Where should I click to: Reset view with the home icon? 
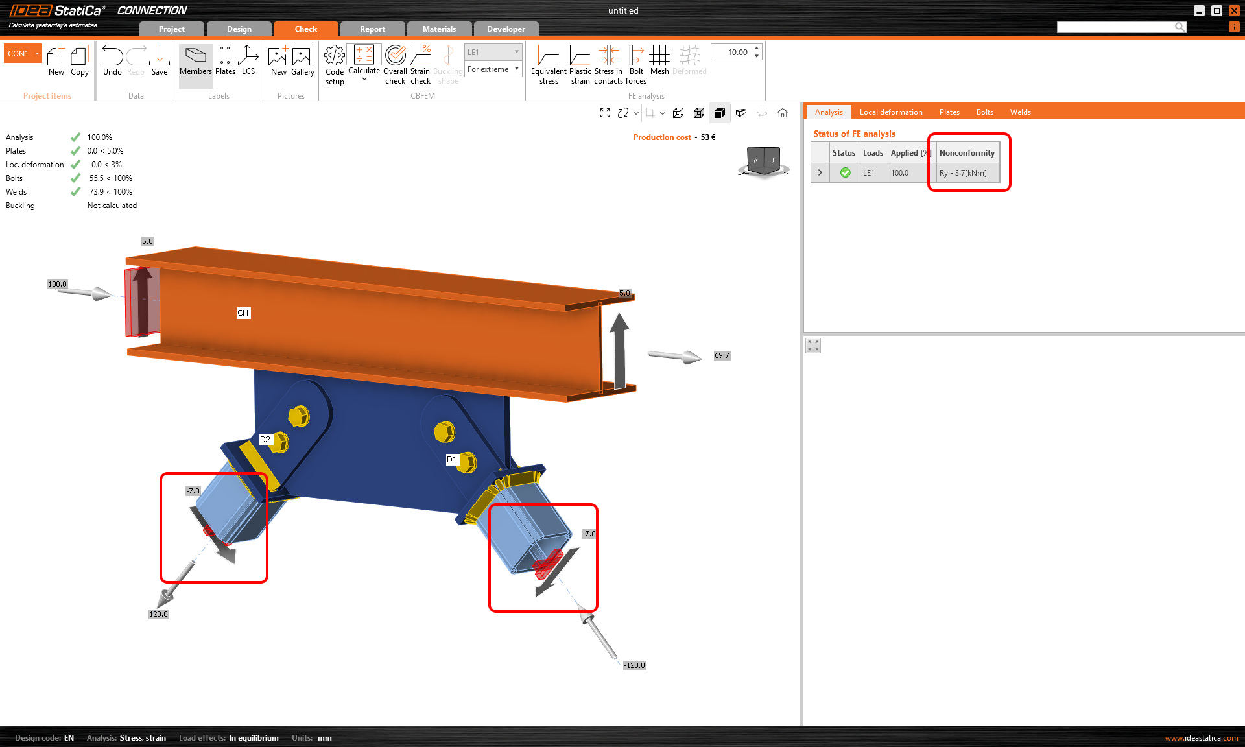point(783,113)
